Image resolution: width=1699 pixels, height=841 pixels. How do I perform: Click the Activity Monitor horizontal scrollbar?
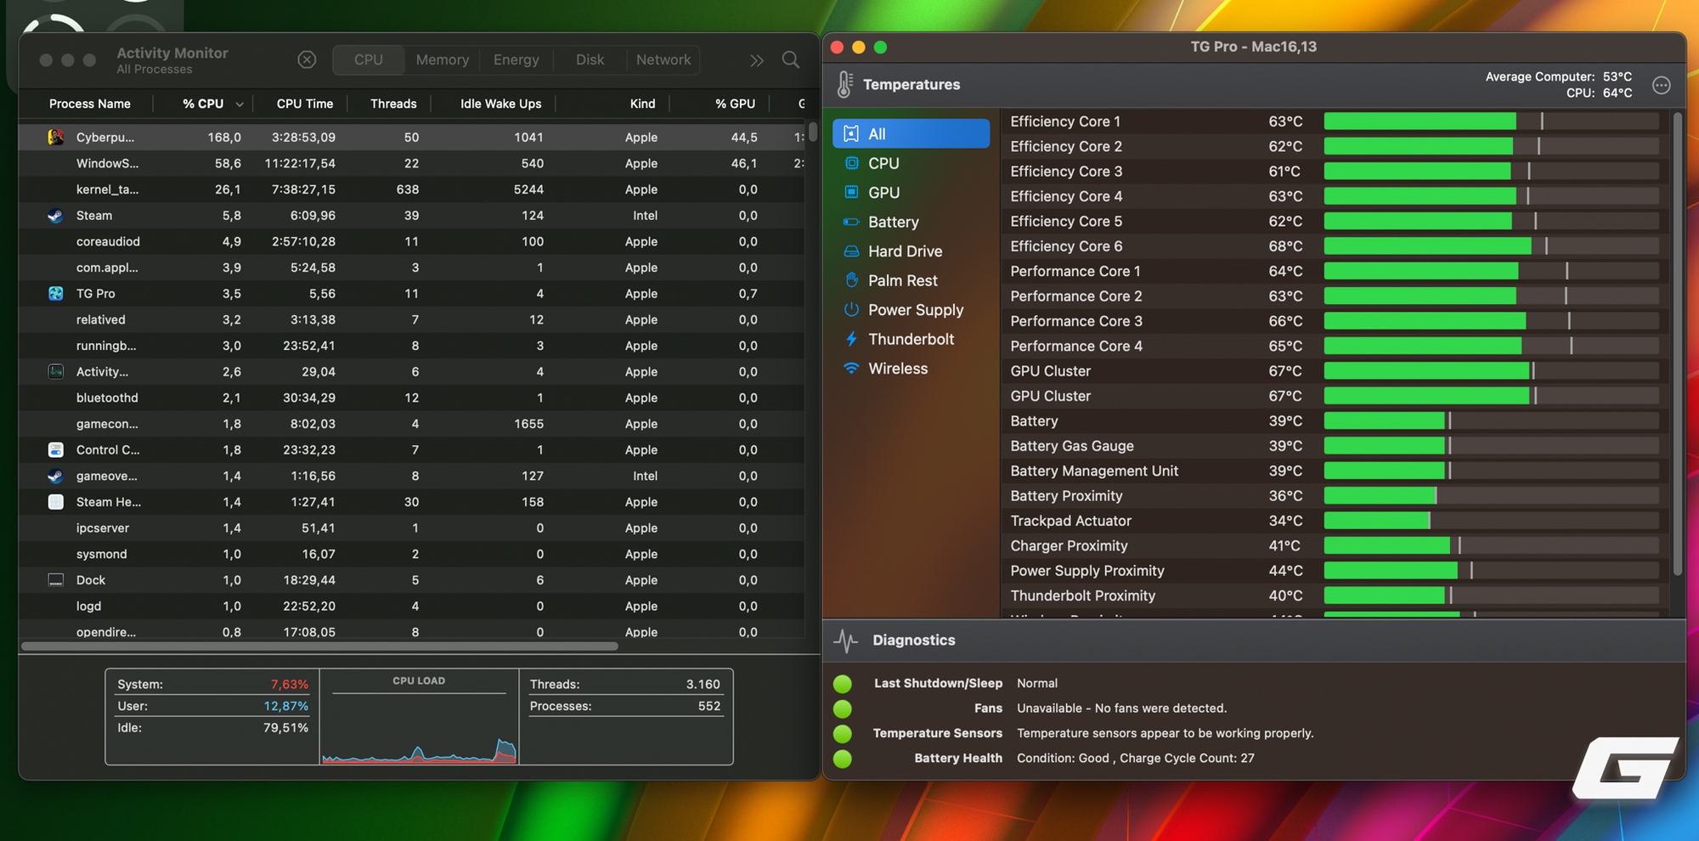(x=319, y=646)
